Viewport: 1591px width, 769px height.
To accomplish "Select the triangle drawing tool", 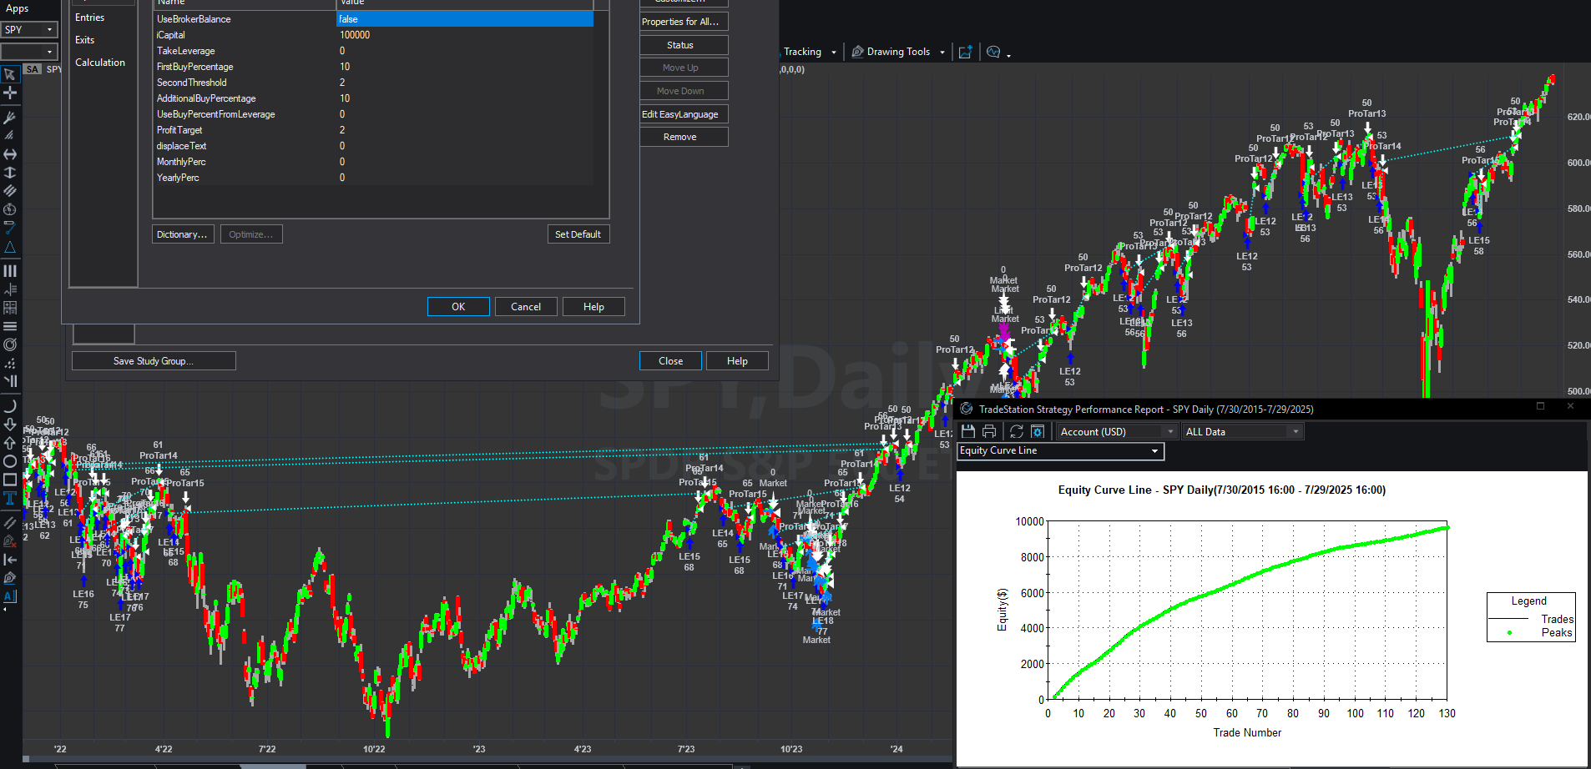I will [x=10, y=248].
